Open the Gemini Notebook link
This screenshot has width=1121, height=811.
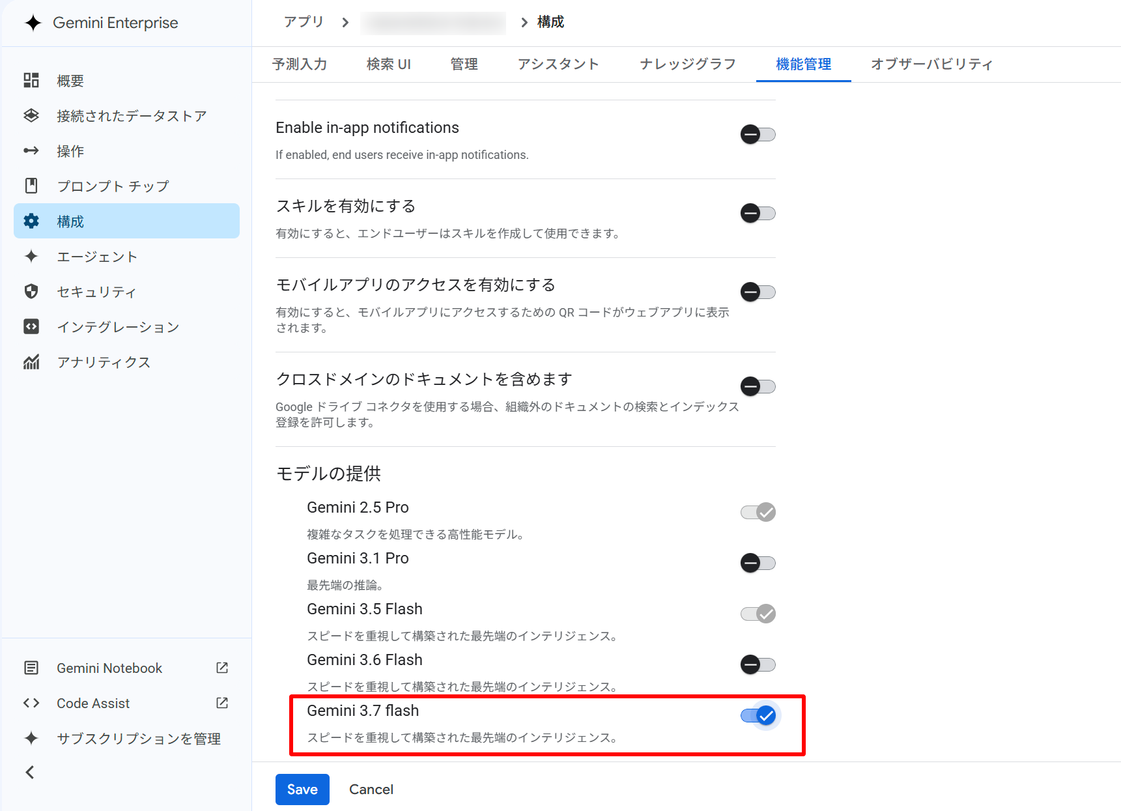point(126,668)
